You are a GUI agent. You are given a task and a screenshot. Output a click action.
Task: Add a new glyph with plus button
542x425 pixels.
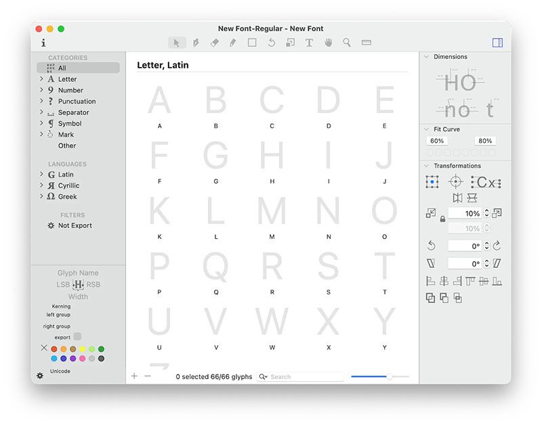tap(134, 376)
